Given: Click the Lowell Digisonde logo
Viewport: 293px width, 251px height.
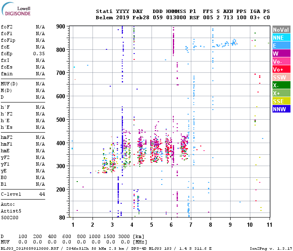Looking at the screenshot, I should 16,9.
